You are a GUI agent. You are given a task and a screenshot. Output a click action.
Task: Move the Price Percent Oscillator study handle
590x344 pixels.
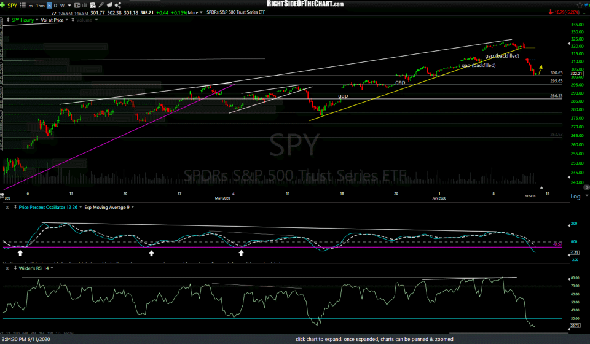click(x=15, y=207)
